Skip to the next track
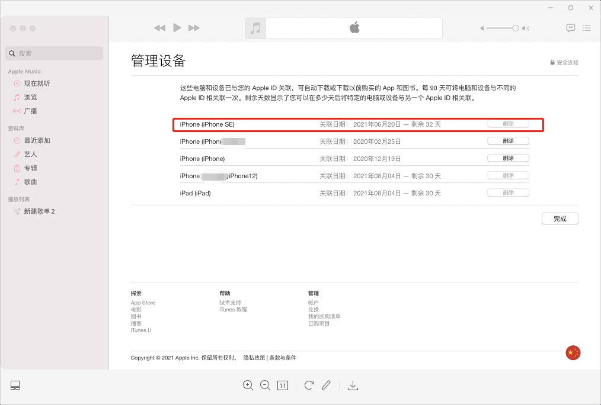 click(194, 28)
